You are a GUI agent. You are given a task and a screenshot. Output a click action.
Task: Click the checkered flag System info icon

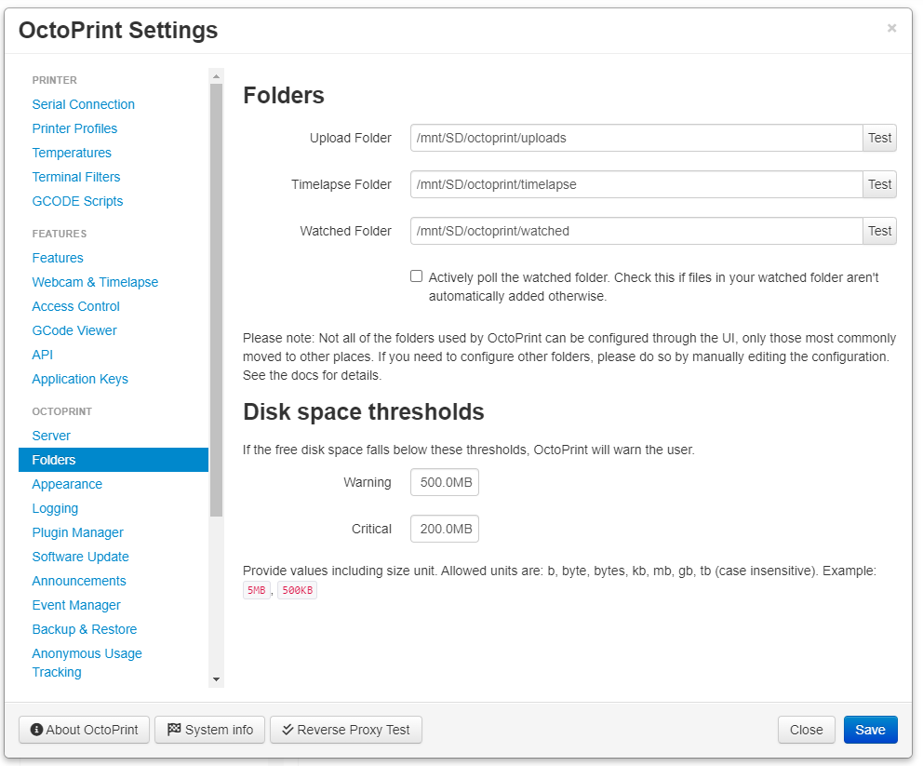(x=174, y=730)
